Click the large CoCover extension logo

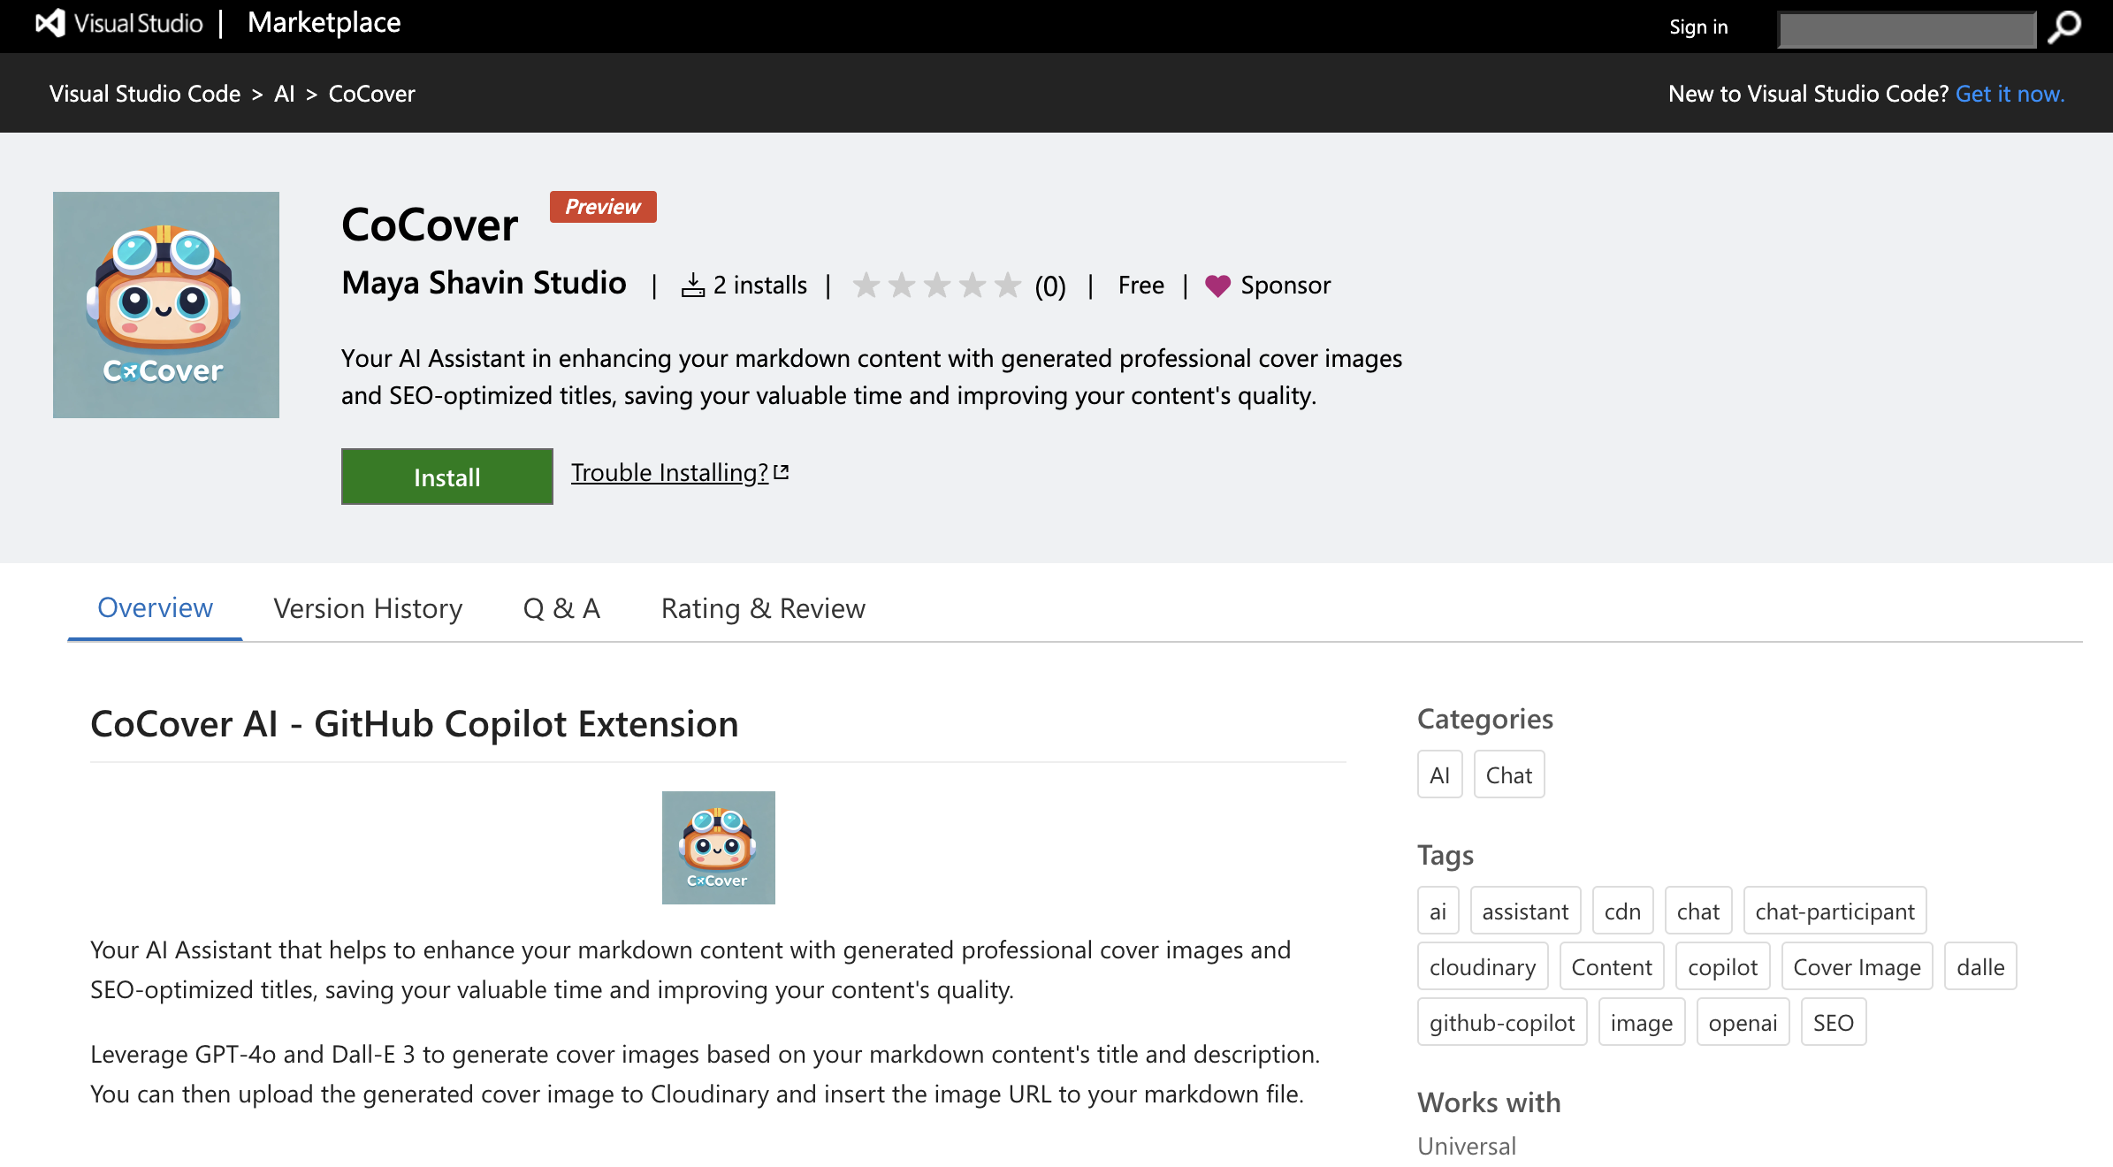point(166,305)
